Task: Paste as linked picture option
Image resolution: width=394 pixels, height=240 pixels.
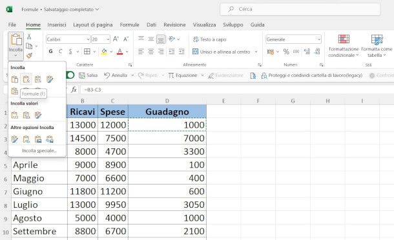Action: pyautogui.click(x=50, y=139)
